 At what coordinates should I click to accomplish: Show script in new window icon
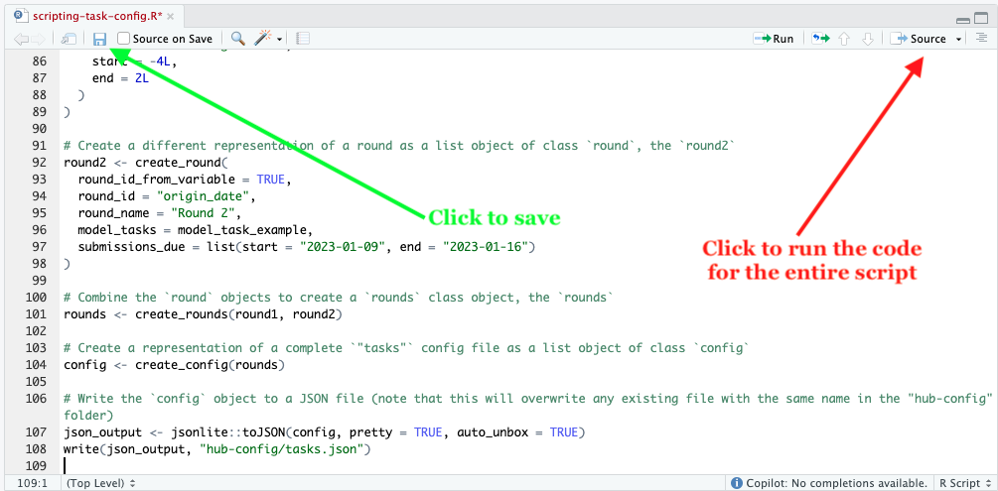pyautogui.click(x=69, y=39)
